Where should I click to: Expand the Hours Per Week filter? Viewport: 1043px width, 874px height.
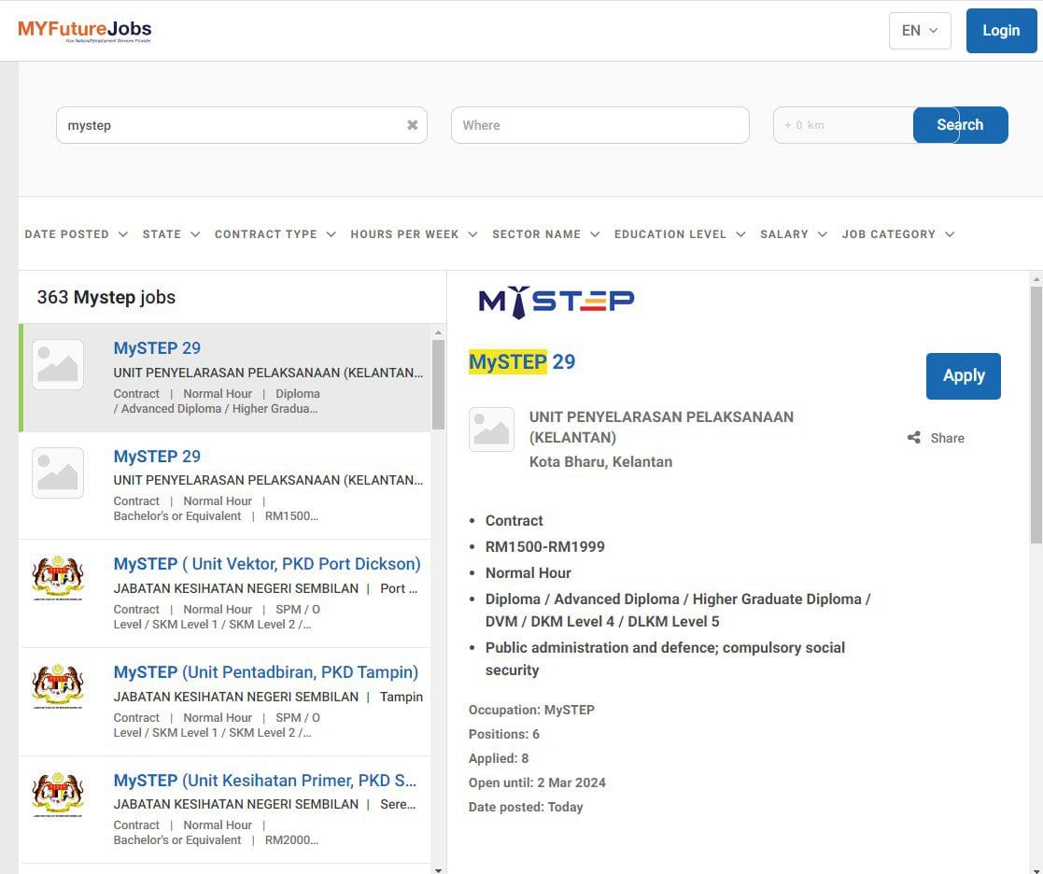(x=414, y=234)
